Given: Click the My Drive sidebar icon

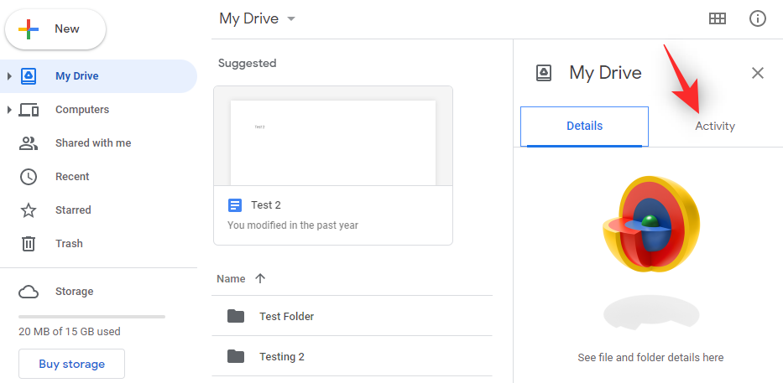Looking at the screenshot, I should 29,76.
